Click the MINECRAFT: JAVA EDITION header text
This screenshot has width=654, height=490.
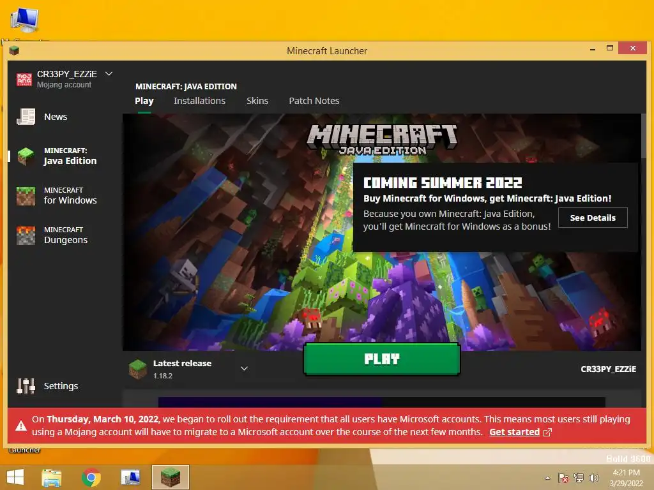pyautogui.click(x=186, y=86)
